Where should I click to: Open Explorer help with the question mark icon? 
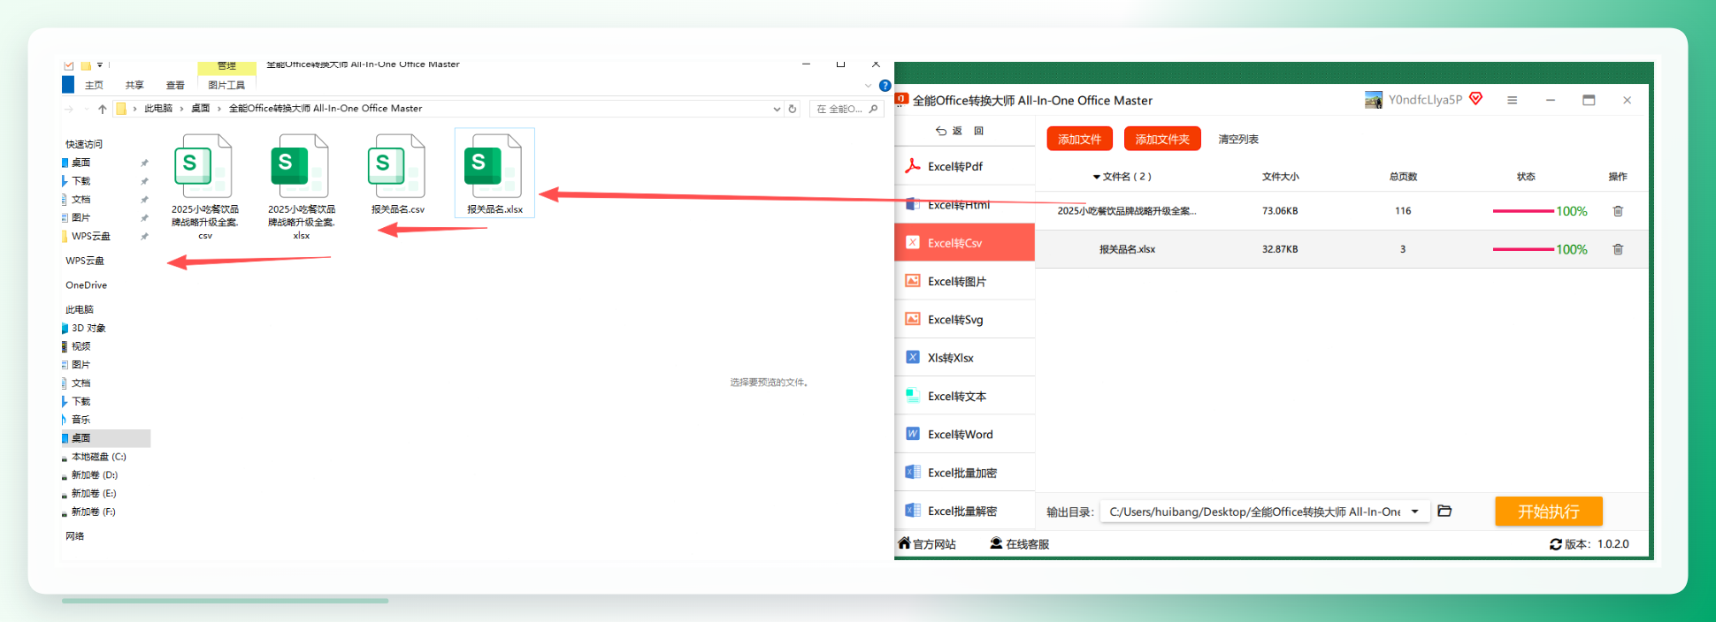[x=885, y=86]
